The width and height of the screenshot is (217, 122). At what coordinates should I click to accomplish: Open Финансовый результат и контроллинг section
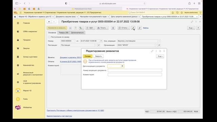[33, 74]
